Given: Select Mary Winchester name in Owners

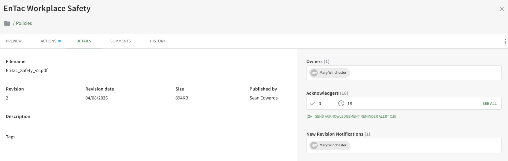Looking at the screenshot, I should 333,73.
